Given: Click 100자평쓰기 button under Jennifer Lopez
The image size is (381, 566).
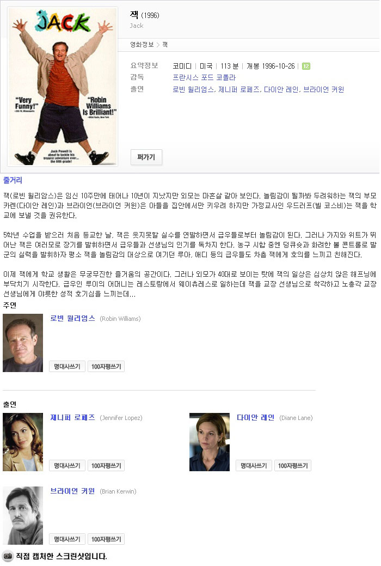Looking at the screenshot, I should point(106,466).
